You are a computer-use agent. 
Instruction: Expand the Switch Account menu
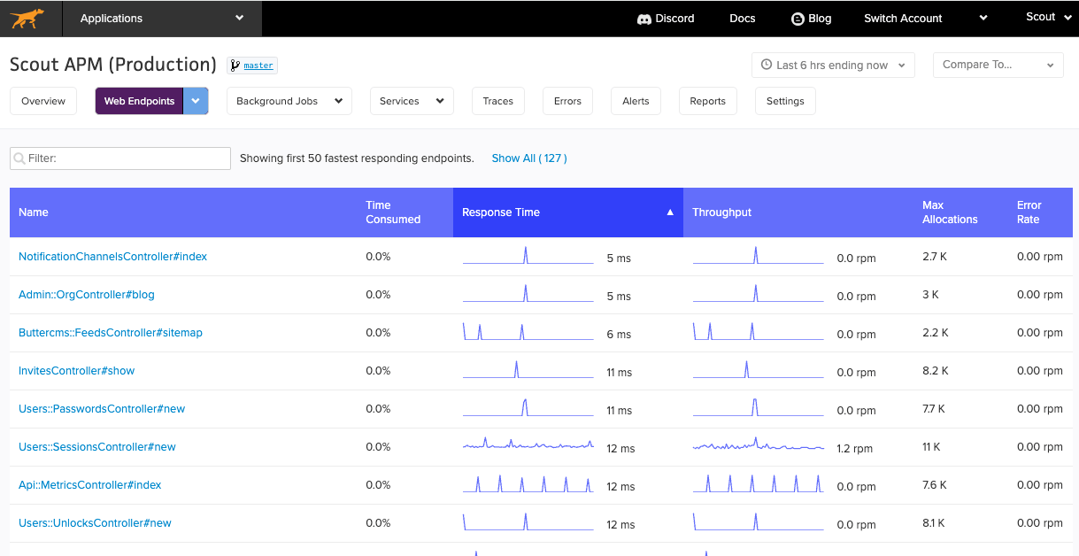[925, 18]
